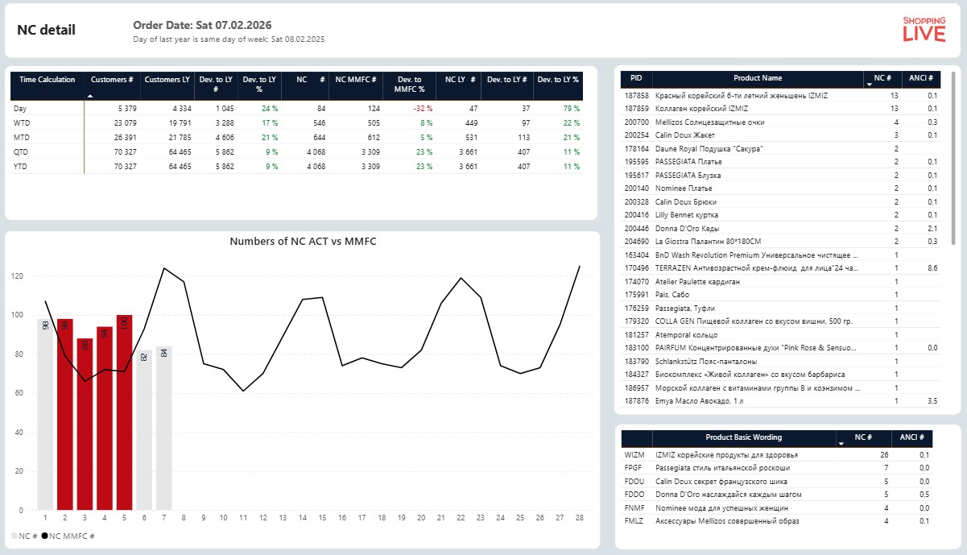The width and height of the screenshot is (967, 555).
Task: Select the MTD row label
Action: 22,138
